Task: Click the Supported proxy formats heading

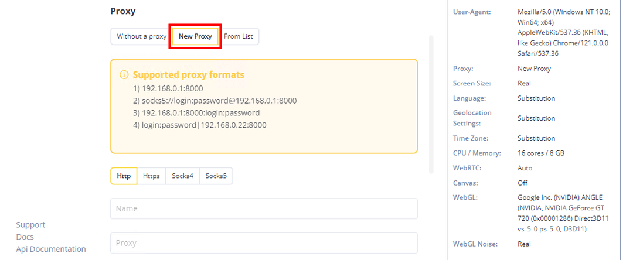Action: click(x=188, y=75)
